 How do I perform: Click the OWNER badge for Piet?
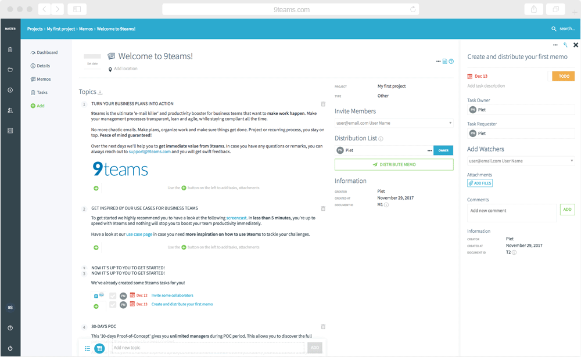pyautogui.click(x=443, y=150)
